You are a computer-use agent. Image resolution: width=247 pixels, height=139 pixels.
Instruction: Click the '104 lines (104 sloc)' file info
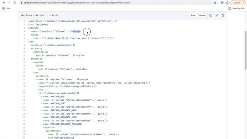coord(33,15)
